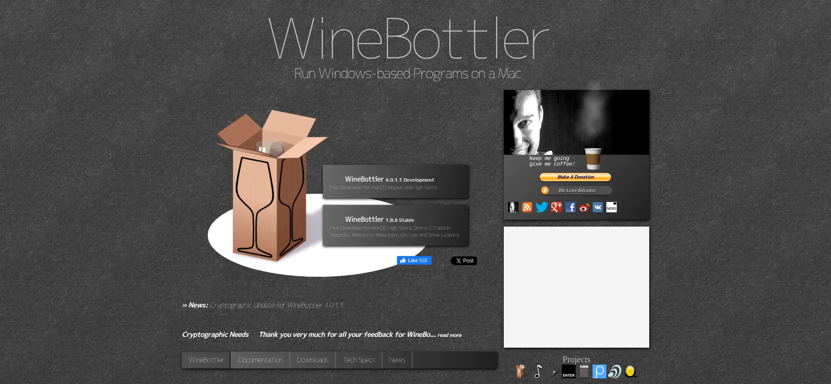Click the WineBottler page title logo
831x384 pixels.
pos(409,38)
